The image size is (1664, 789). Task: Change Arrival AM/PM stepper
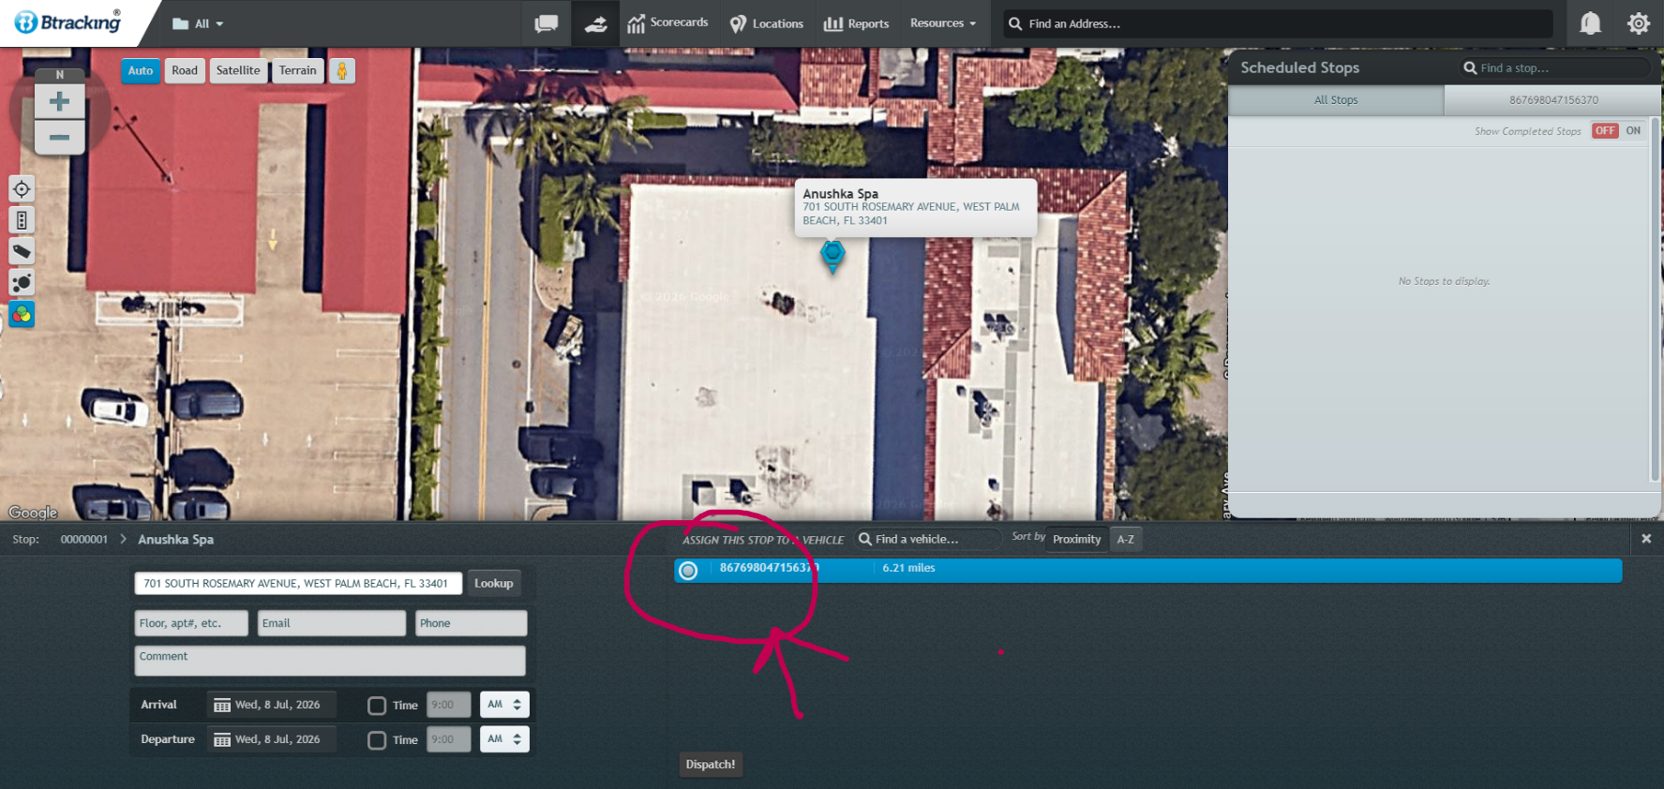(x=504, y=705)
